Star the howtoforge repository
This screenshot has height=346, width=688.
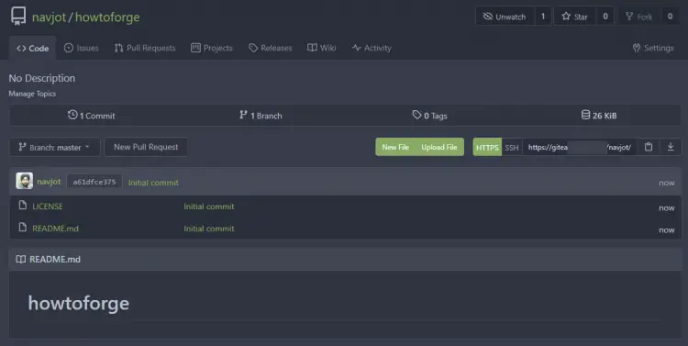pyautogui.click(x=574, y=17)
